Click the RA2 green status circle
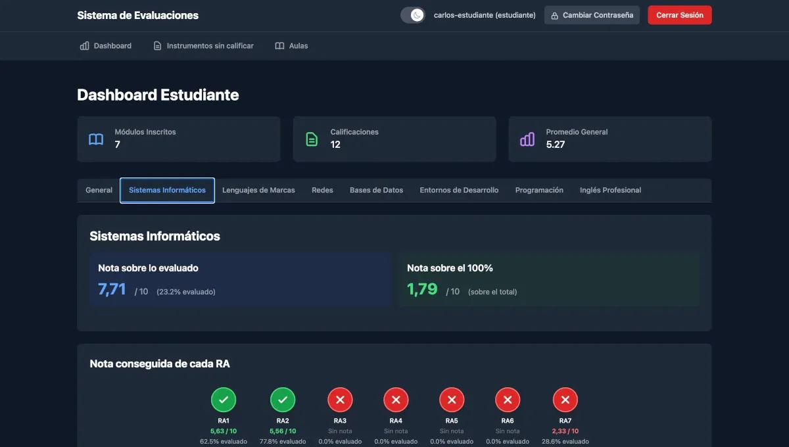The width and height of the screenshot is (789, 447). pyautogui.click(x=282, y=399)
